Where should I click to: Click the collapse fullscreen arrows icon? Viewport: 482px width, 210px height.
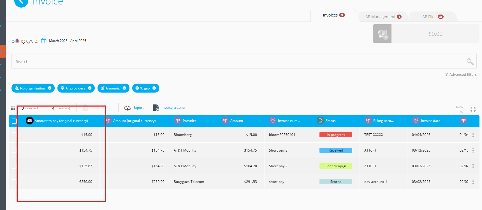(473, 109)
